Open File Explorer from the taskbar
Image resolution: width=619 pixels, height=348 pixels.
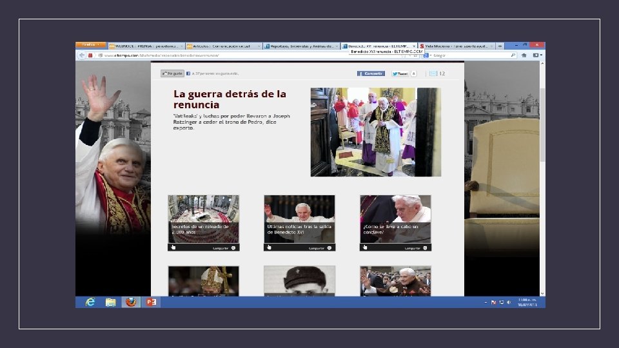110,302
